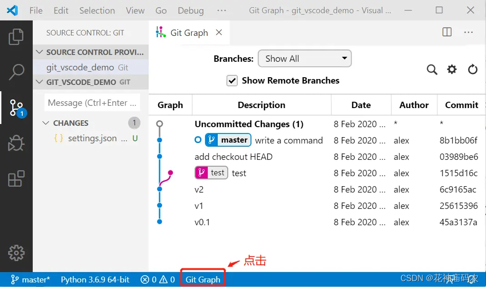
Task: Click commit hash 6c9165ac
Action: [x=458, y=189]
